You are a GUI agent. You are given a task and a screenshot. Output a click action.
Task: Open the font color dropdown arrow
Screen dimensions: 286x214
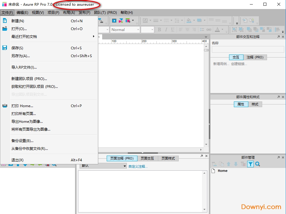tap(222, 29)
